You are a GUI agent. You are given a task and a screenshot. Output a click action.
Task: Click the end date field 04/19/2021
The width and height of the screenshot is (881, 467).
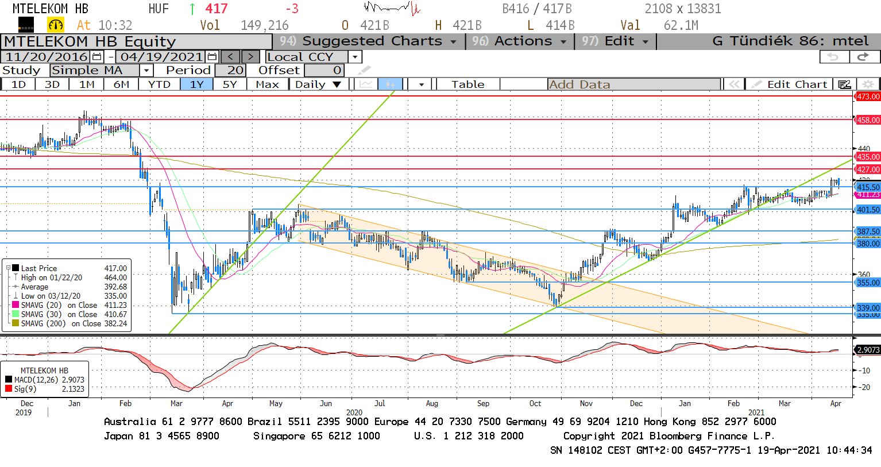(162, 57)
